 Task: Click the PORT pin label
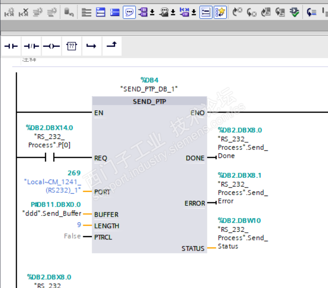coord(102,192)
